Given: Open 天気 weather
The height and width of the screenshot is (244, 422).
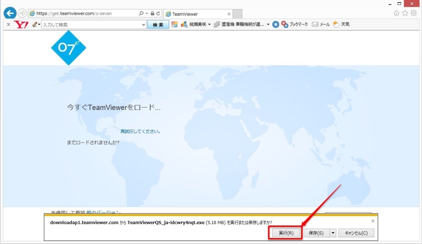Looking at the screenshot, I should 341,24.
